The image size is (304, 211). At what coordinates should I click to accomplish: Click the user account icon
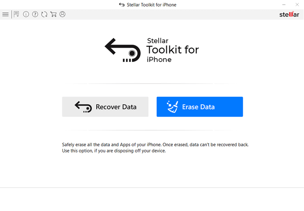pyautogui.click(x=63, y=14)
